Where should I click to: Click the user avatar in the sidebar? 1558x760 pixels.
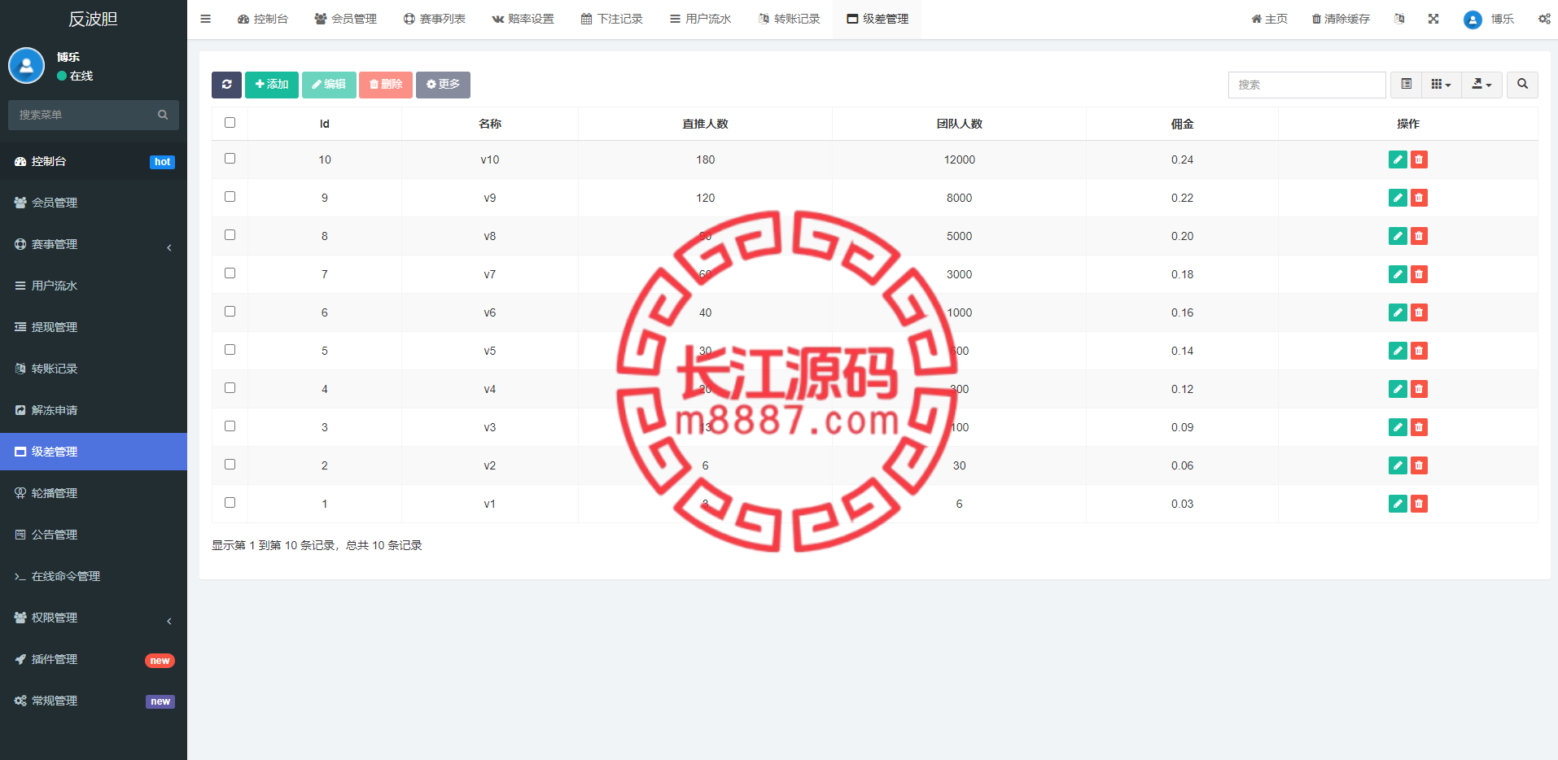(x=26, y=65)
